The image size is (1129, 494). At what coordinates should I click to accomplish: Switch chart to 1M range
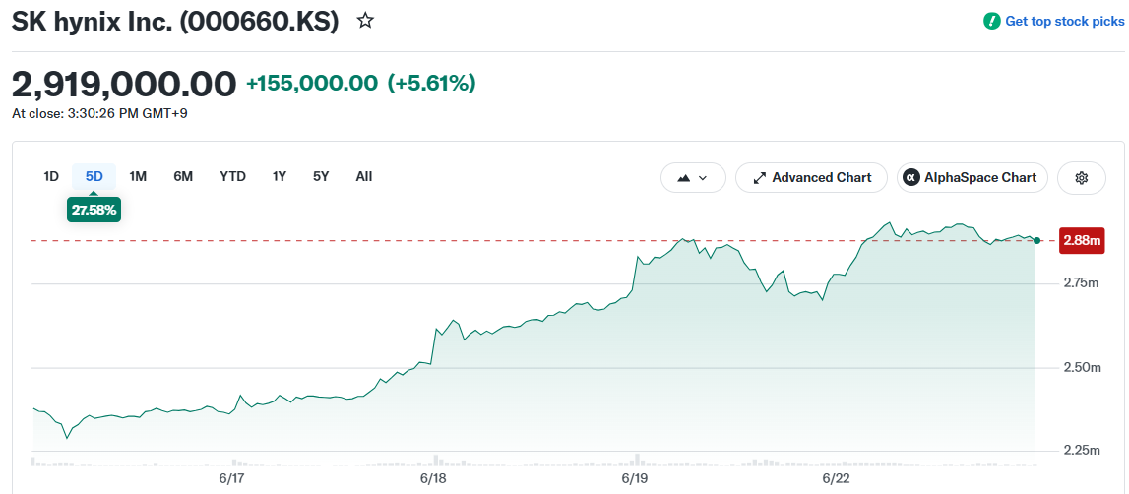(138, 176)
